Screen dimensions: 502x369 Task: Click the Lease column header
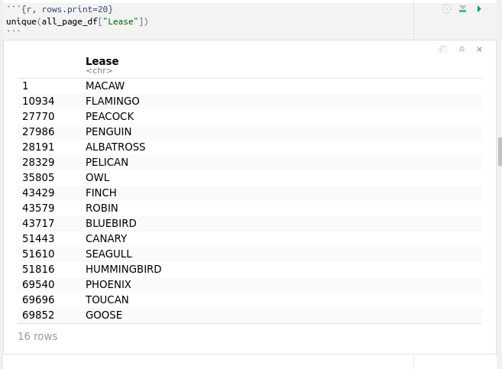pos(102,61)
